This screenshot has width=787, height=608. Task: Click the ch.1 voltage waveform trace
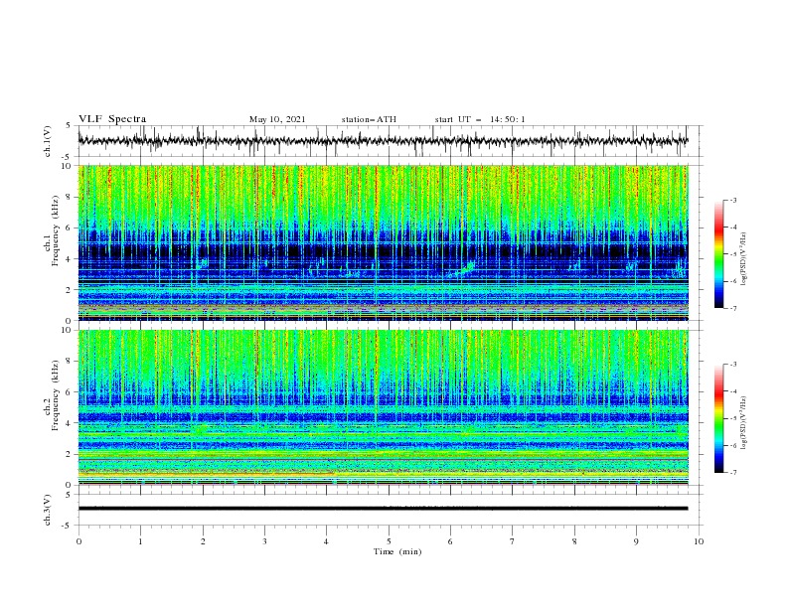383,141
